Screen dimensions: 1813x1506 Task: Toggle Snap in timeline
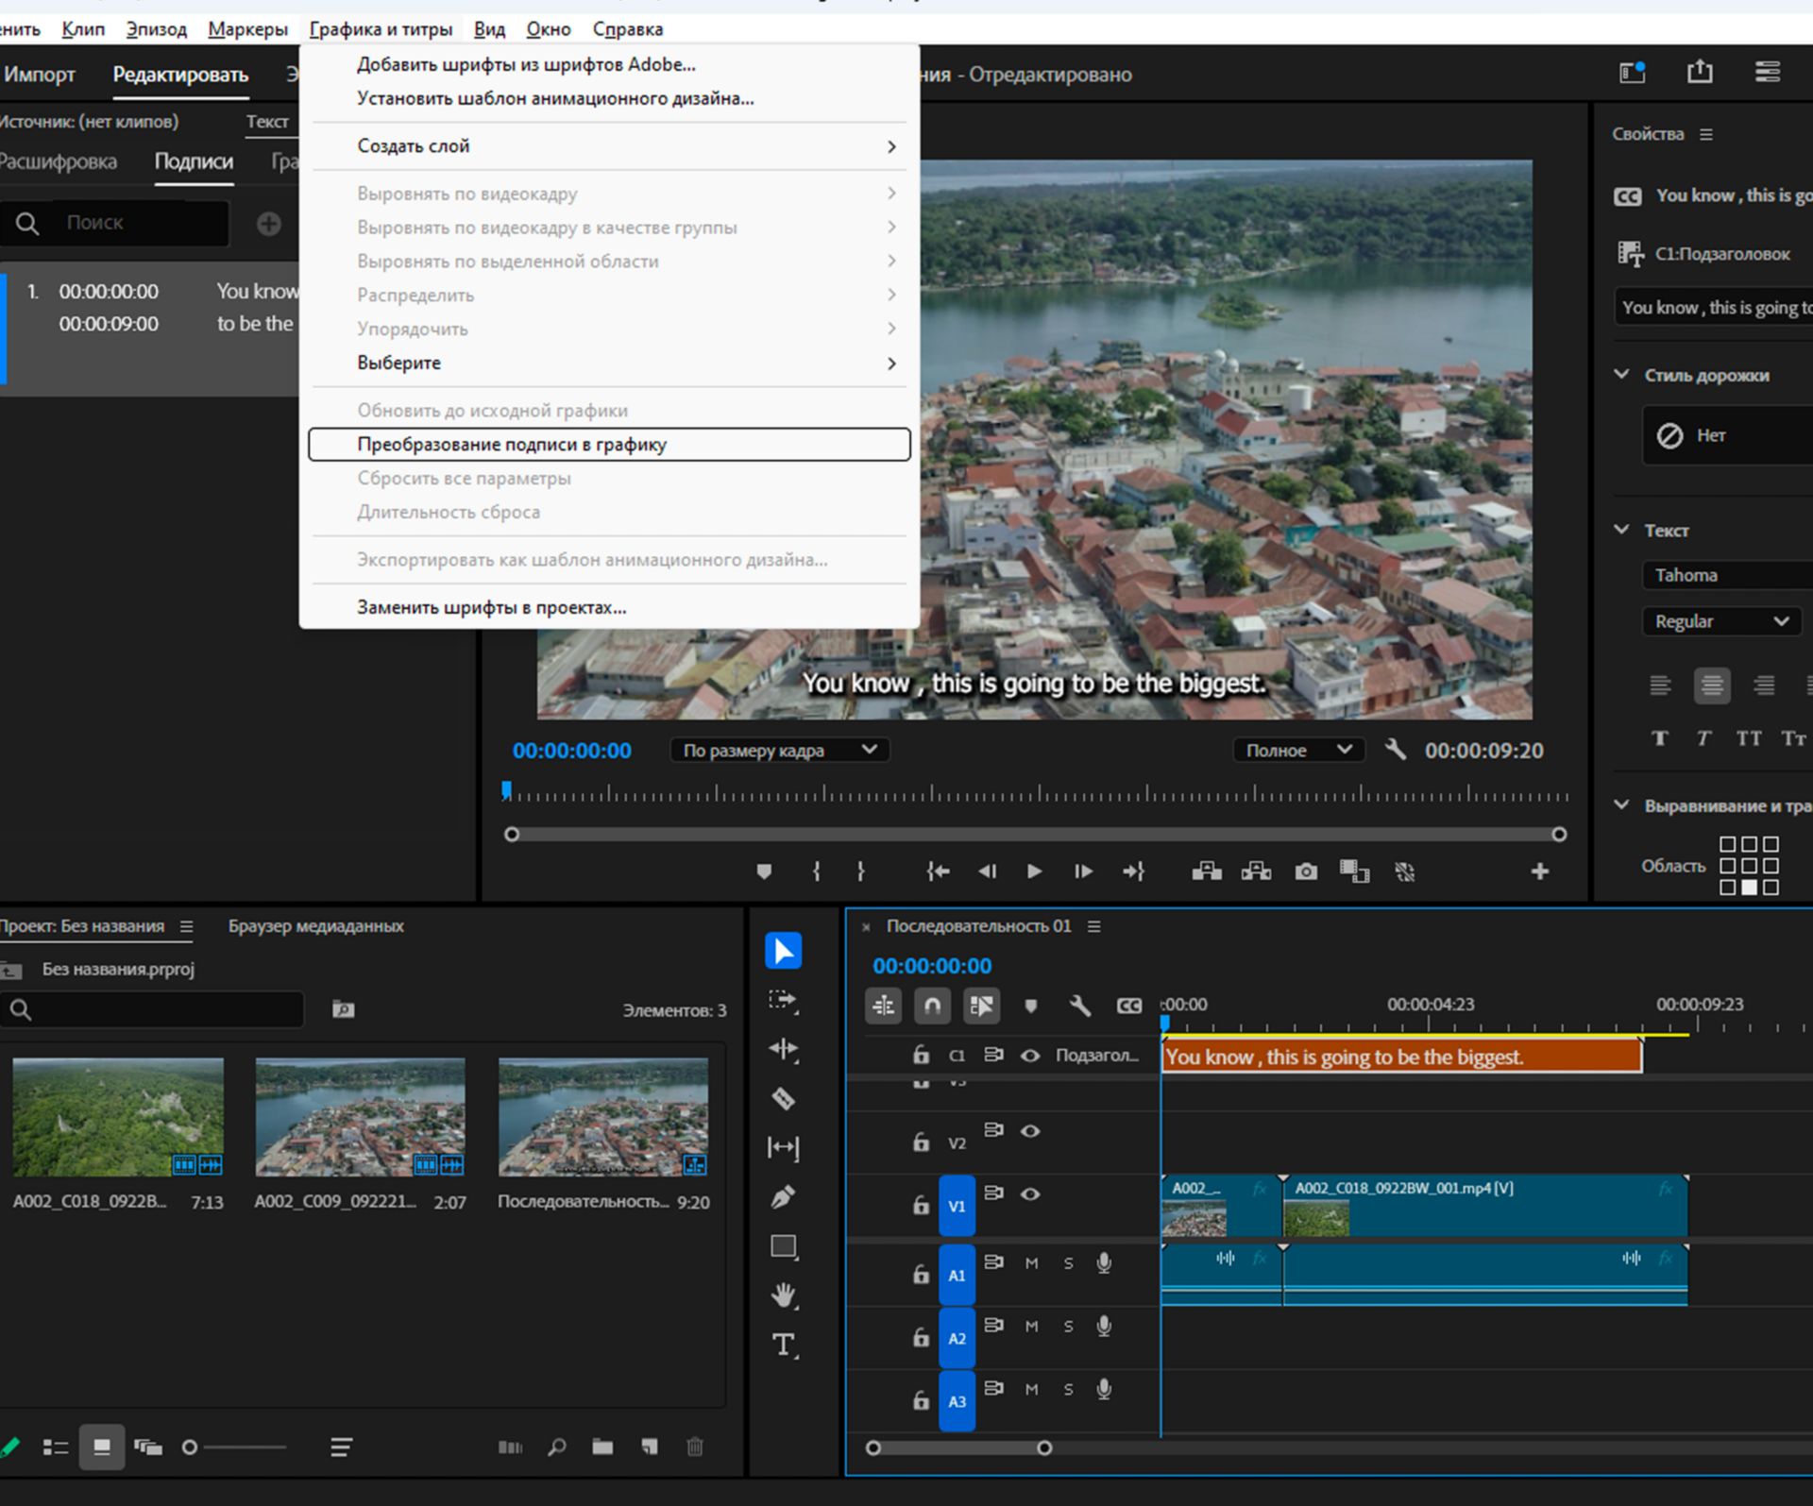click(x=932, y=1007)
